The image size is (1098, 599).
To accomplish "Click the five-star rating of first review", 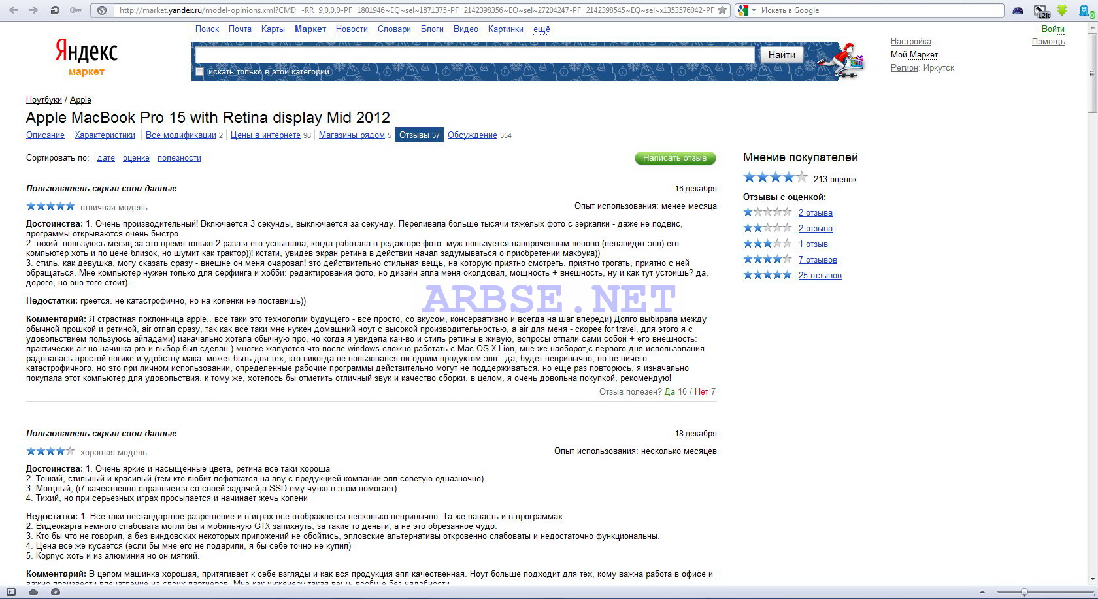I will pos(50,207).
